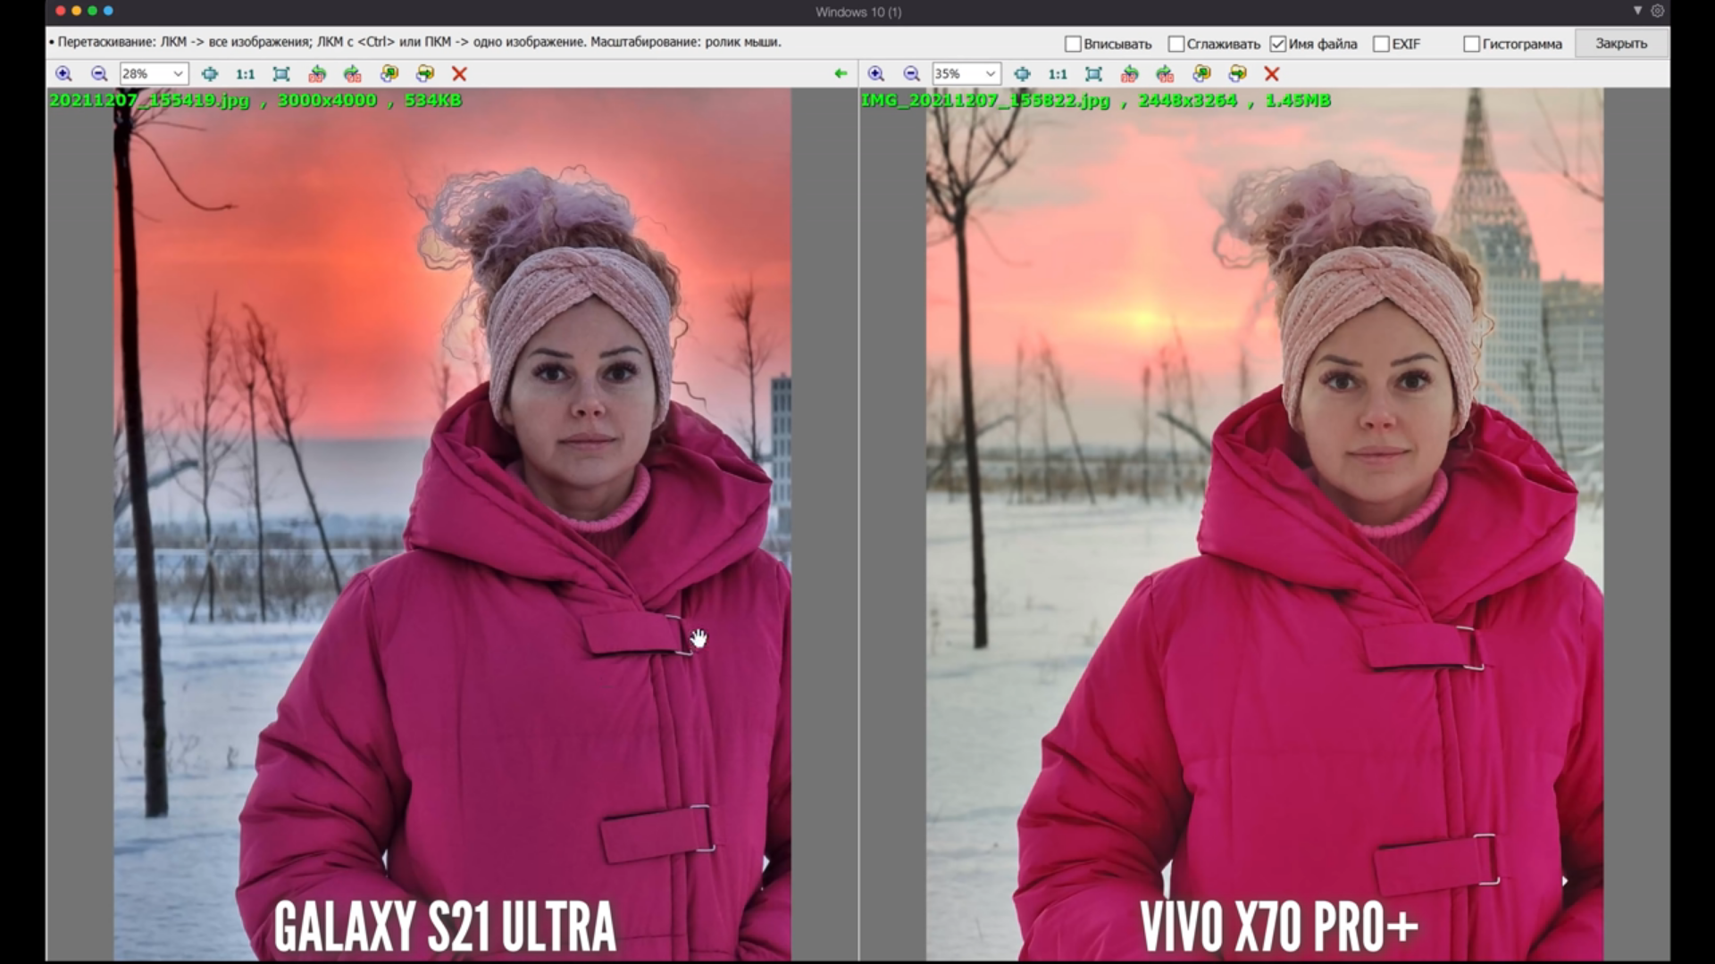The height and width of the screenshot is (964, 1715).
Task: Enable the EXIF checkbox
Action: [1381, 44]
